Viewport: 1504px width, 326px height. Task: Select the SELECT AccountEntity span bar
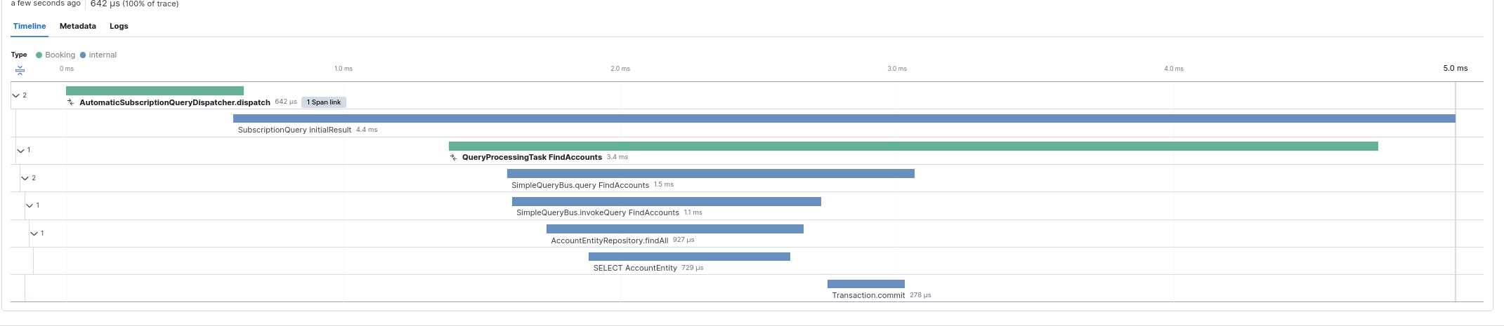click(689, 257)
